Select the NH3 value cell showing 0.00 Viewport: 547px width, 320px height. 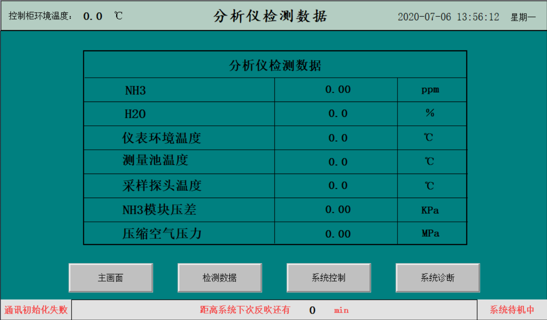[335, 90]
